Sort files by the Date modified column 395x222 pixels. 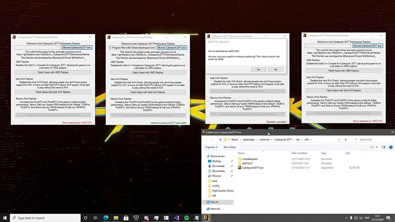click(299, 153)
